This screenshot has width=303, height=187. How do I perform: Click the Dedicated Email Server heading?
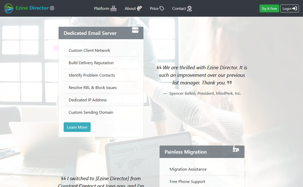pos(90,33)
